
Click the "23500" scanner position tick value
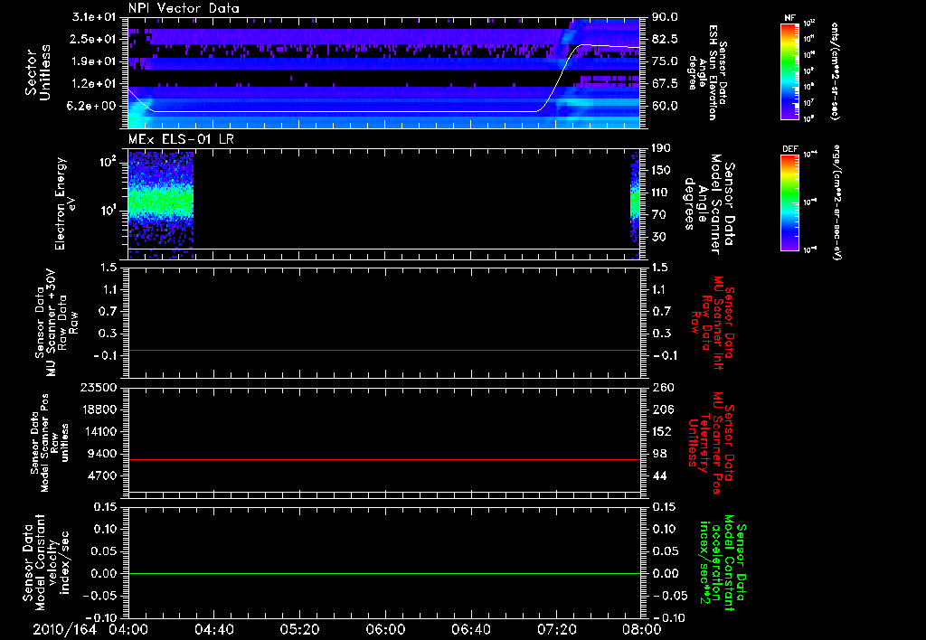click(x=98, y=387)
